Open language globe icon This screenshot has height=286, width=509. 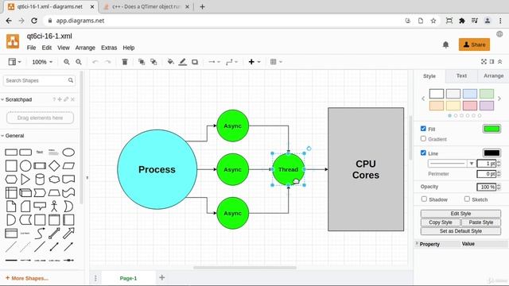pos(499,34)
